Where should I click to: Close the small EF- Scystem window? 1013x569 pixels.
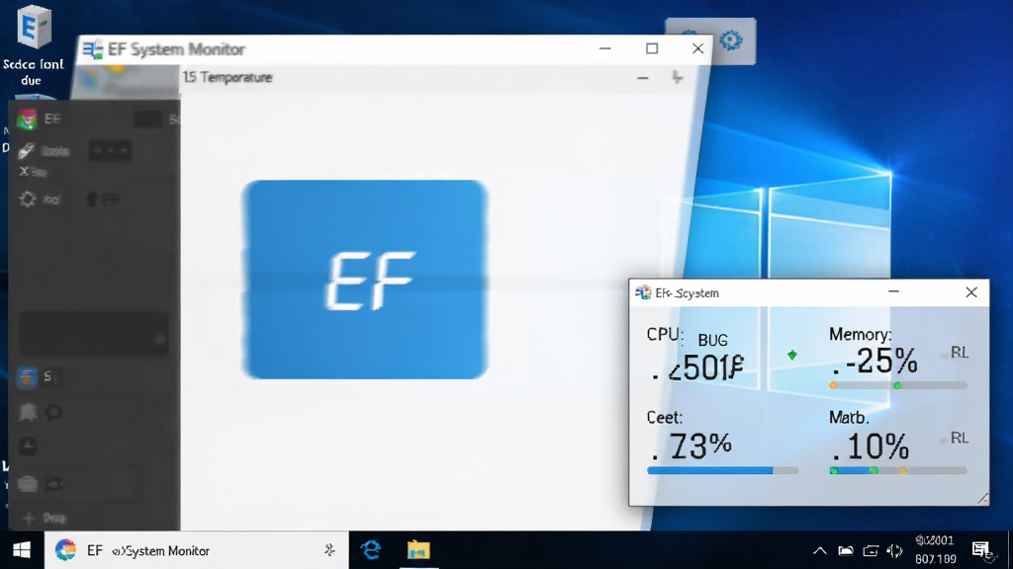(x=971, y=292)
